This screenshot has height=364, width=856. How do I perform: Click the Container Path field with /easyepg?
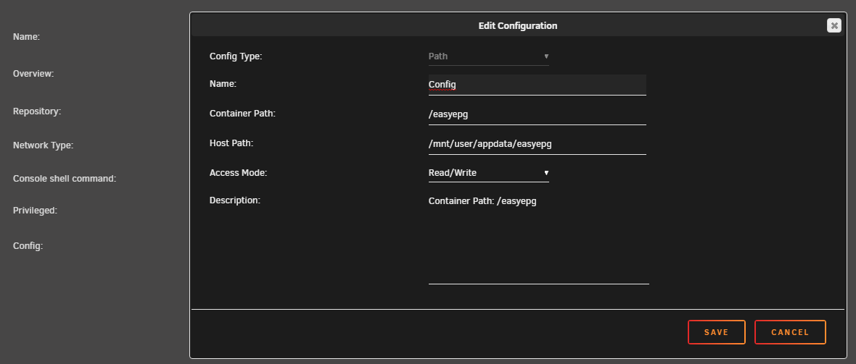click(538, 114)
